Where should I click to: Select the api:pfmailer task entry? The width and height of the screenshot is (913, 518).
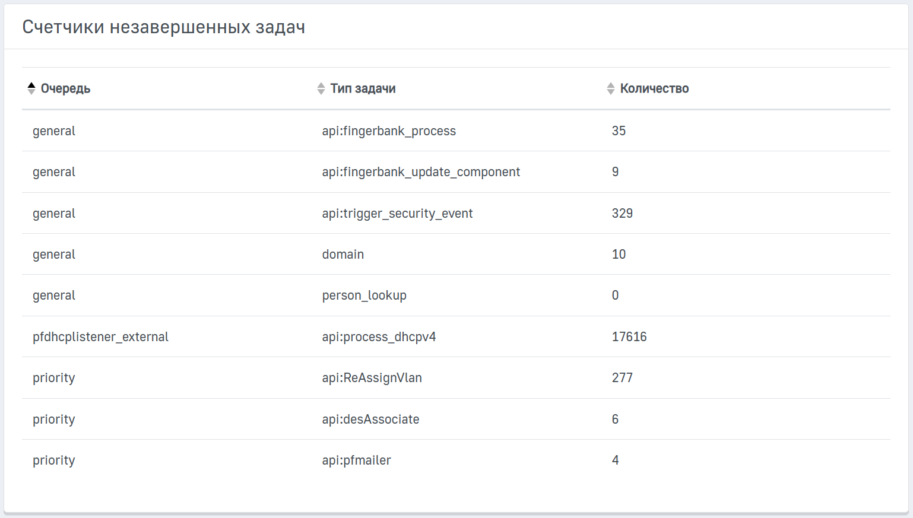(356, 460)
